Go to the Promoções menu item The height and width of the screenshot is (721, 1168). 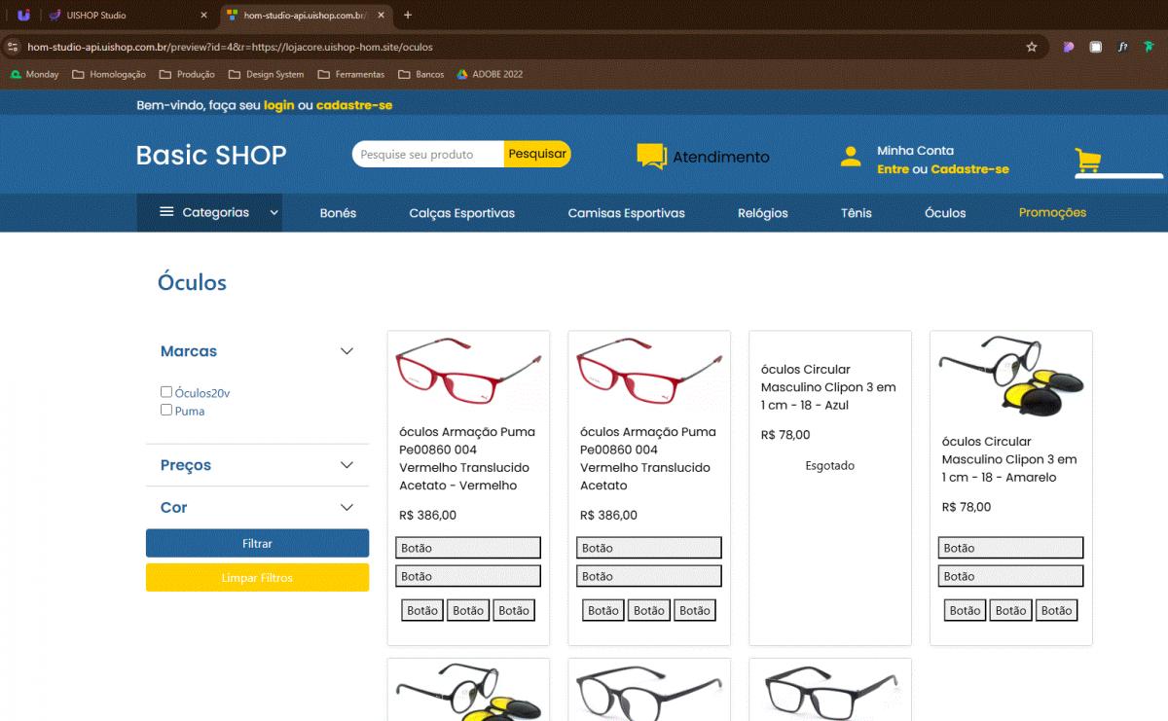click(1052, 213)
